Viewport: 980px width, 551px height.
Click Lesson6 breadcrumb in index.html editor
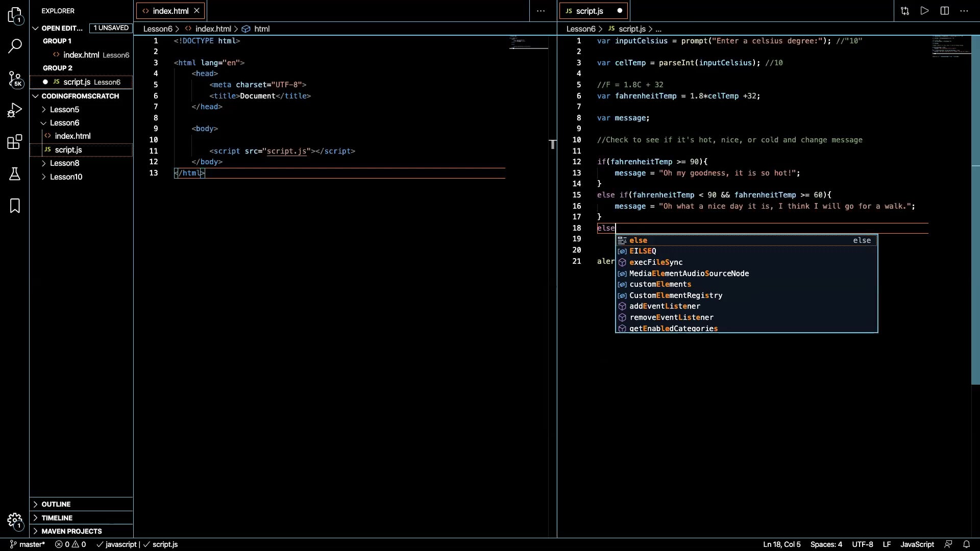click(158, 29)
